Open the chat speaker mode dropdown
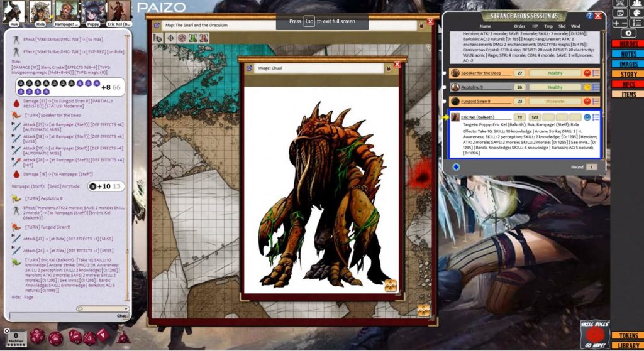The height and width of the screenshot is (351, 644). (x=103, y=309)
